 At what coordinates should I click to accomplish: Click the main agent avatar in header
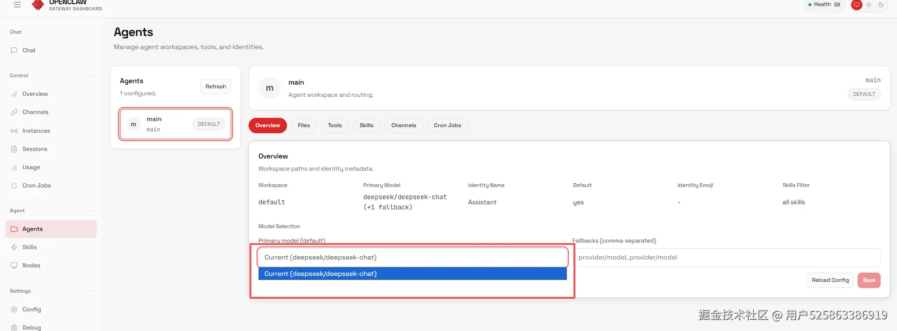tap(270, 88)
